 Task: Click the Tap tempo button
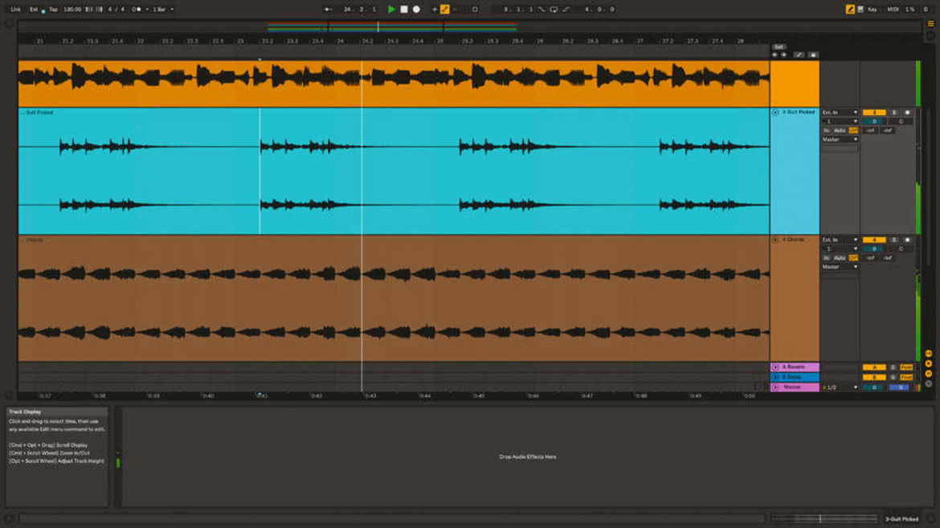tap(53, 10)
